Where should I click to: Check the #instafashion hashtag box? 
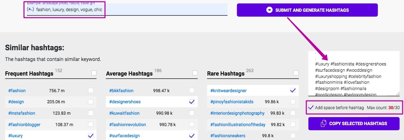click(91, 113)
